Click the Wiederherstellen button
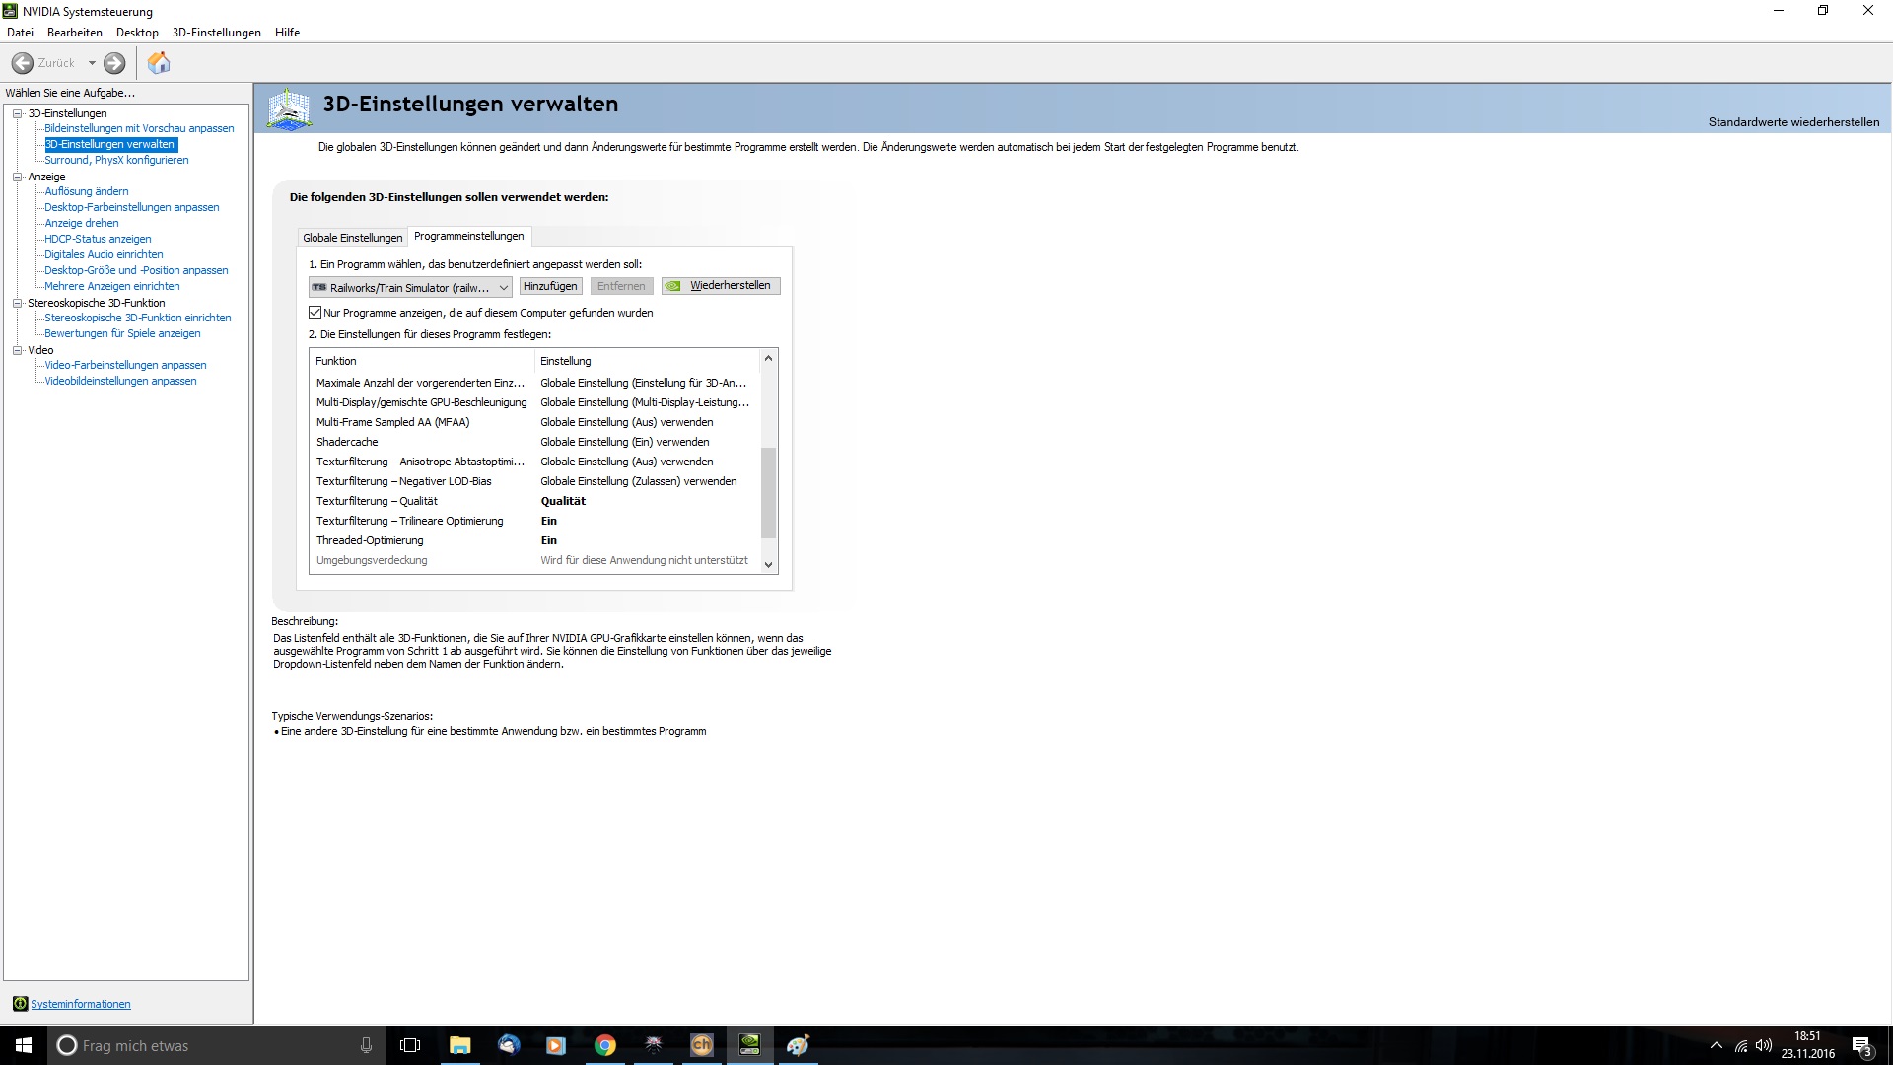Screen dimensions: 1893x1065 (721, 286)
